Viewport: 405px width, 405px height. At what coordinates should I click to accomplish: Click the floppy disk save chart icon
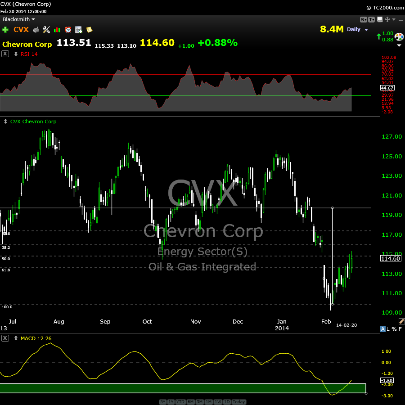pyautogui.click(x=380, y=19)
